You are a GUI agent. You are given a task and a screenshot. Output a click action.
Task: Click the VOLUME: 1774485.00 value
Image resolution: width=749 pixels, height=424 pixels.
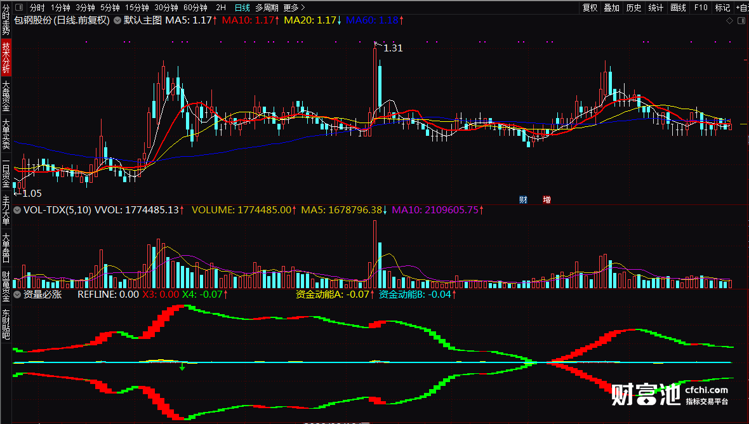pos(244,210)
